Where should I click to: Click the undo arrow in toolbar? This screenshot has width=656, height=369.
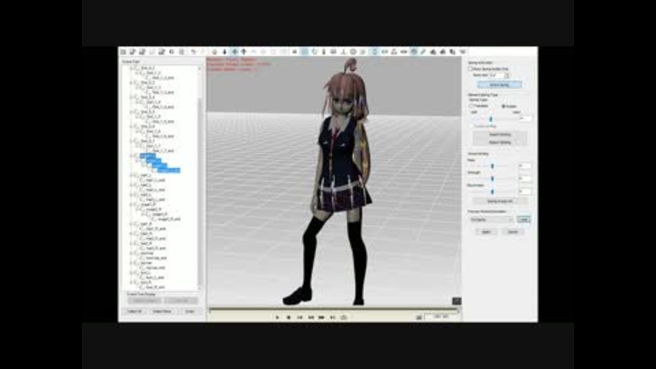pos(193,51)
